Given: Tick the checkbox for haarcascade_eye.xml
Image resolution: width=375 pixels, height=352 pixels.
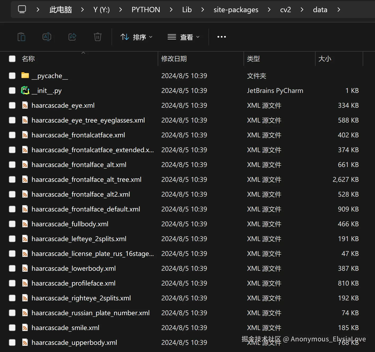Looking at the screenshot, I should coord(12,105).
